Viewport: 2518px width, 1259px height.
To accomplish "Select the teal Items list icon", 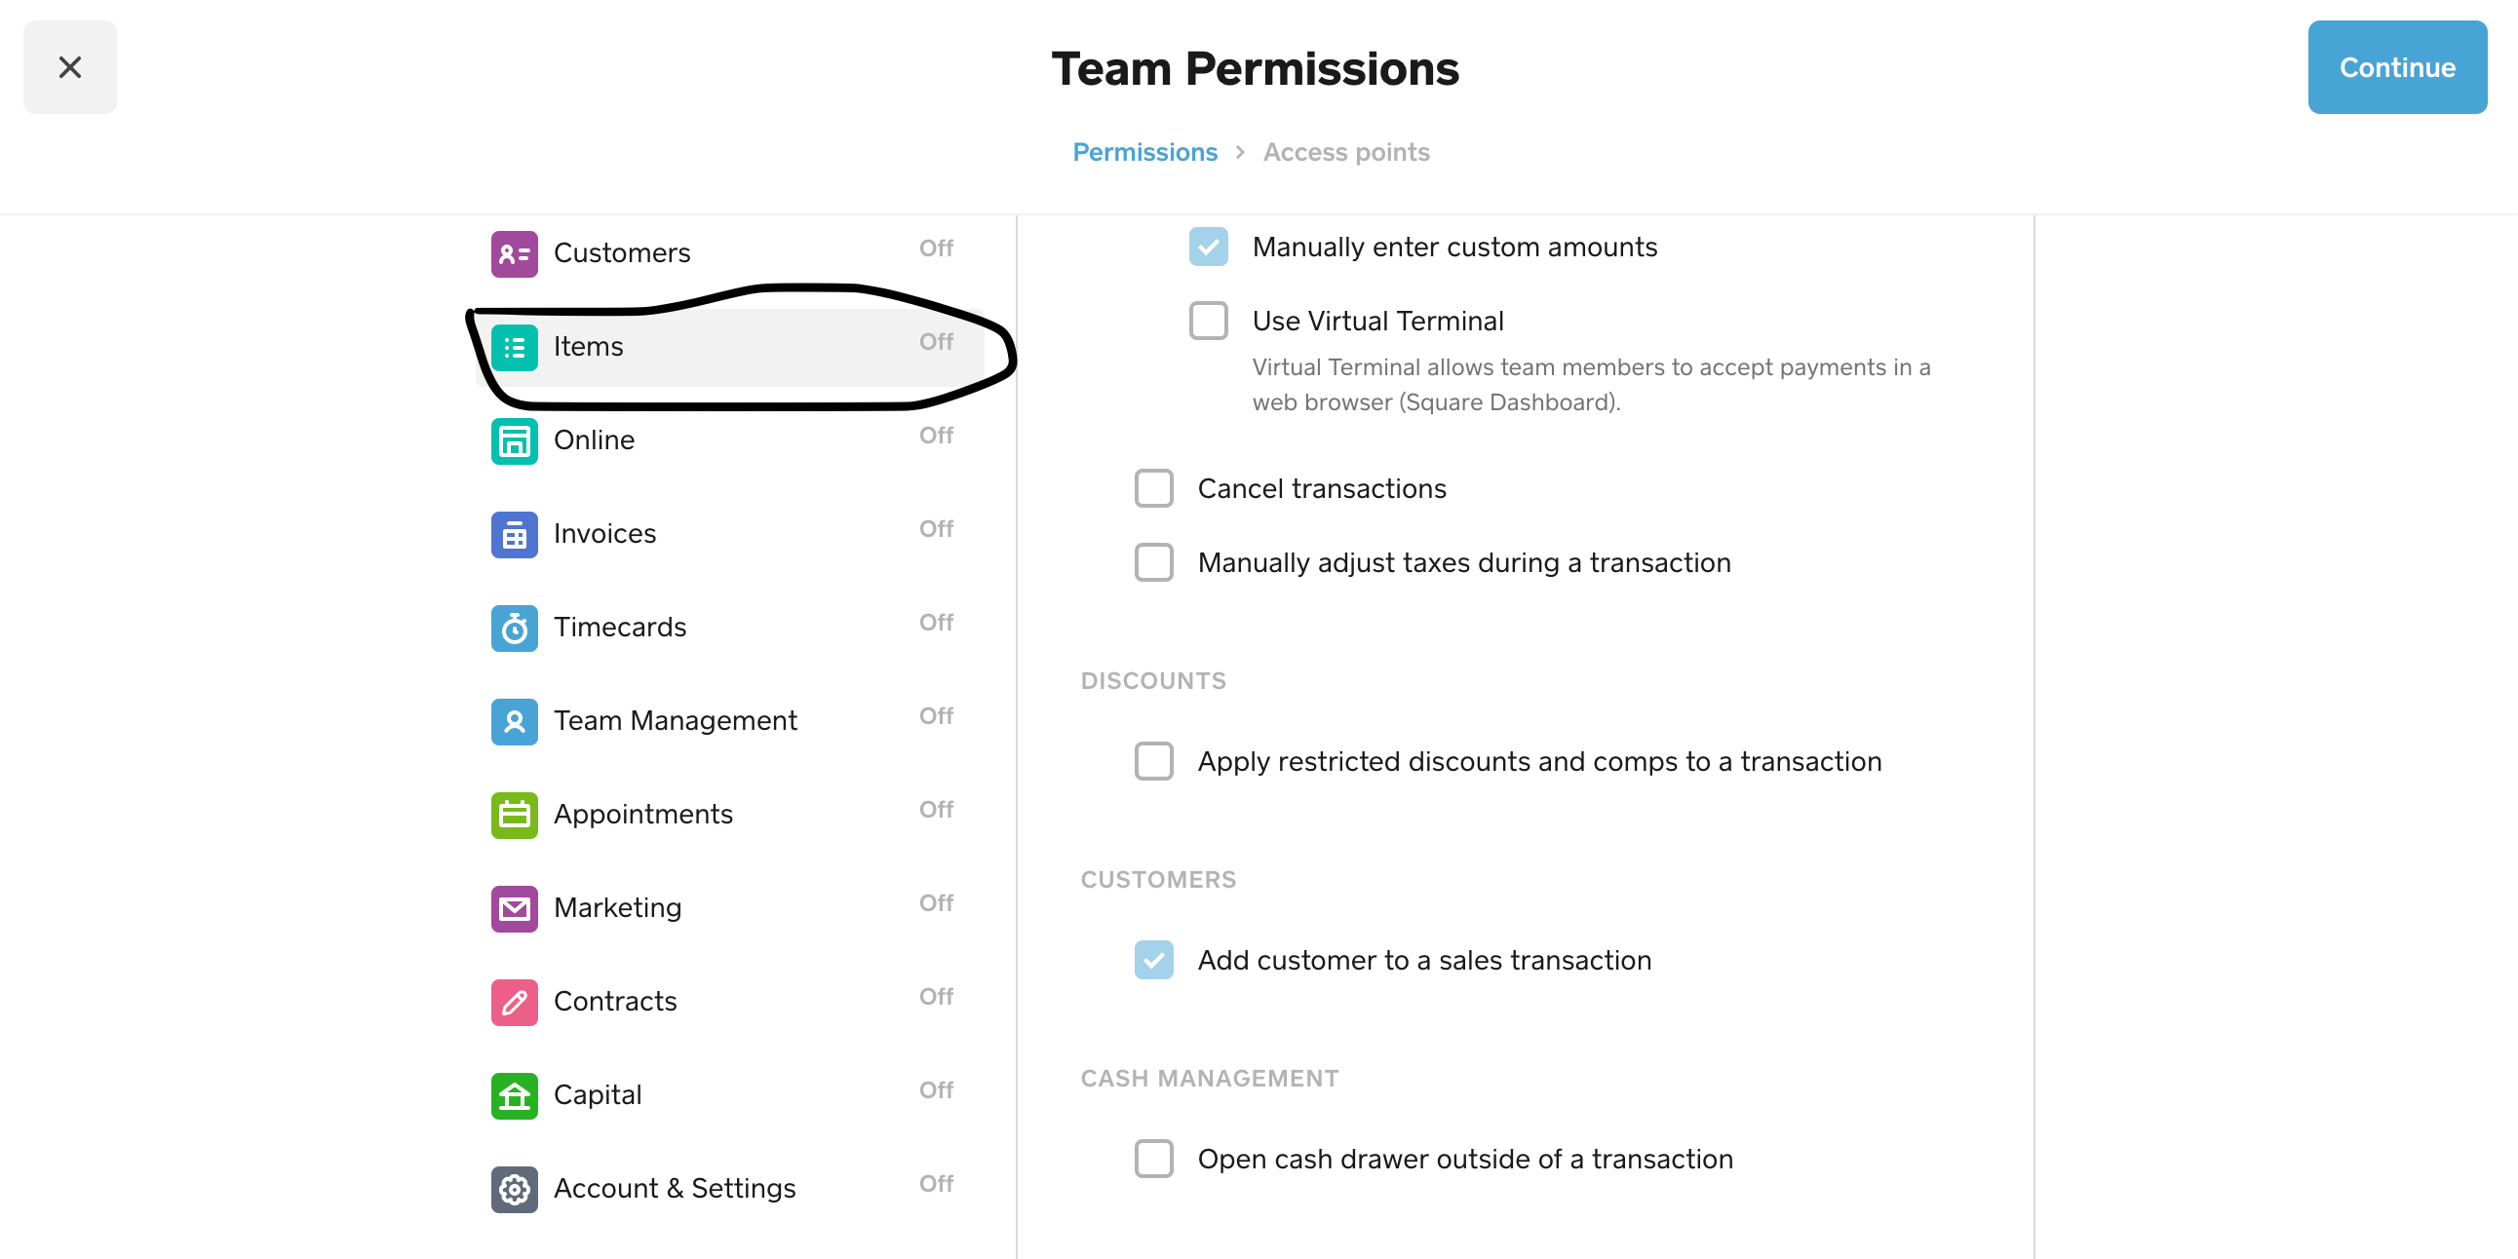I will [514, 347].
